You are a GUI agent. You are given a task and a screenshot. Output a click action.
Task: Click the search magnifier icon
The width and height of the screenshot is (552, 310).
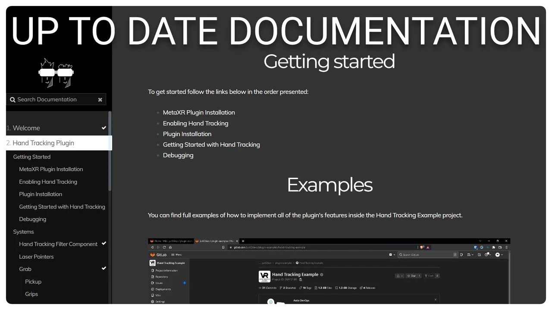13,99
